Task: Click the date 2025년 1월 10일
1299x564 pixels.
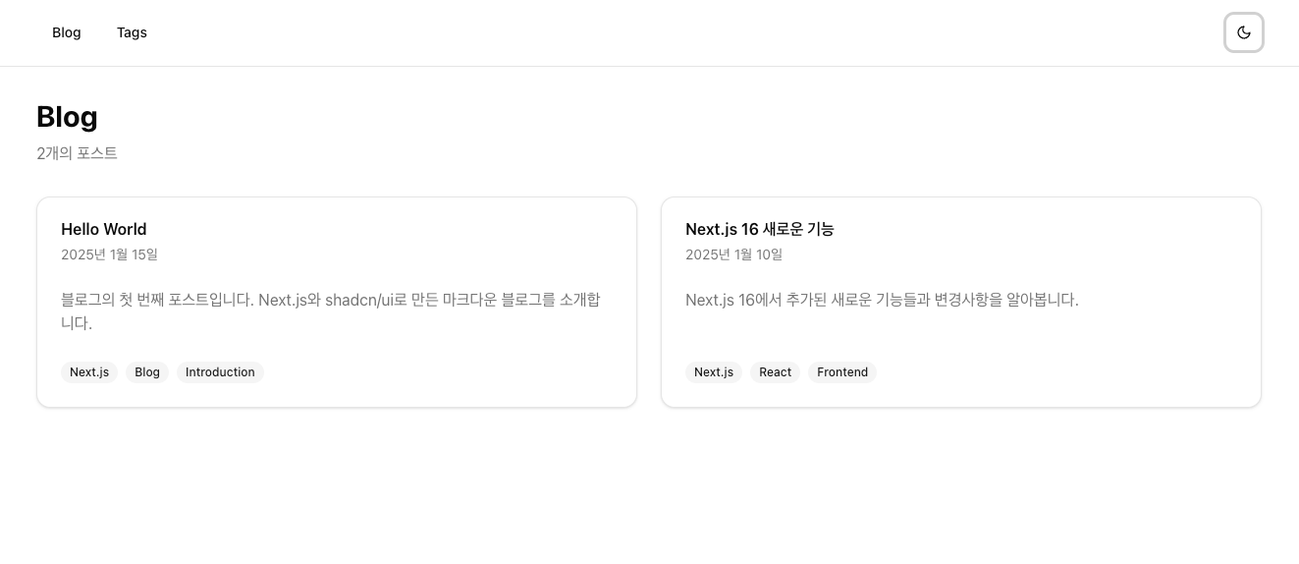Action: pyautogui.click(x=733, y=254)
